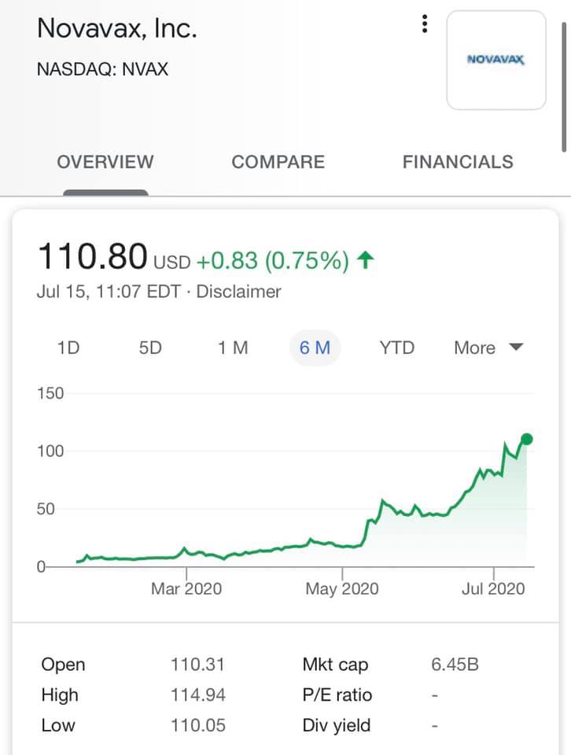The width and height of the screenshot is (571, 755).
Task: Open the three-dot options menu
Action: coord(424,24)
